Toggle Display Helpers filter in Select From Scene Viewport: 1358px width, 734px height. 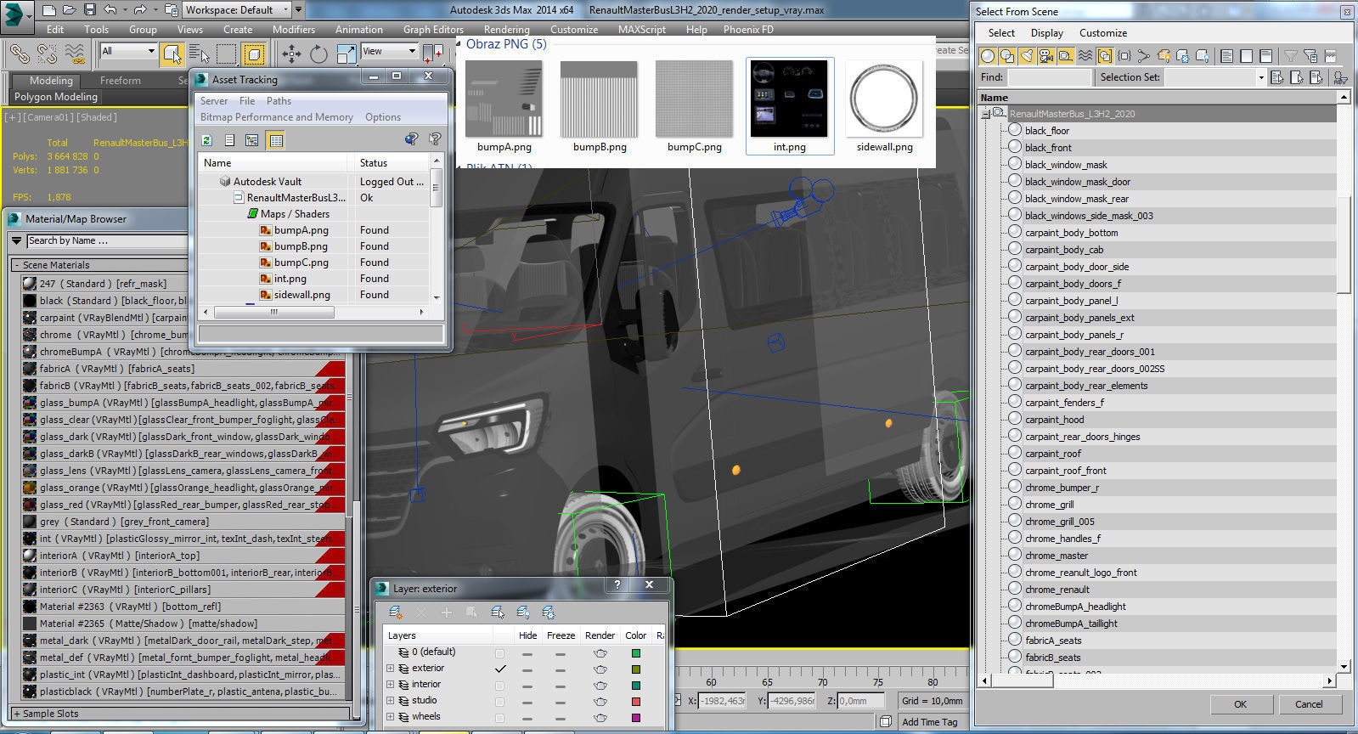[1065, 56]
